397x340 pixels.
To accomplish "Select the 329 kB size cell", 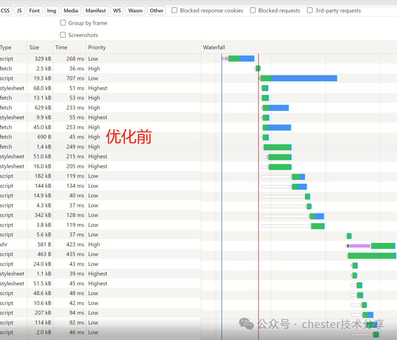I will [43, 59].
